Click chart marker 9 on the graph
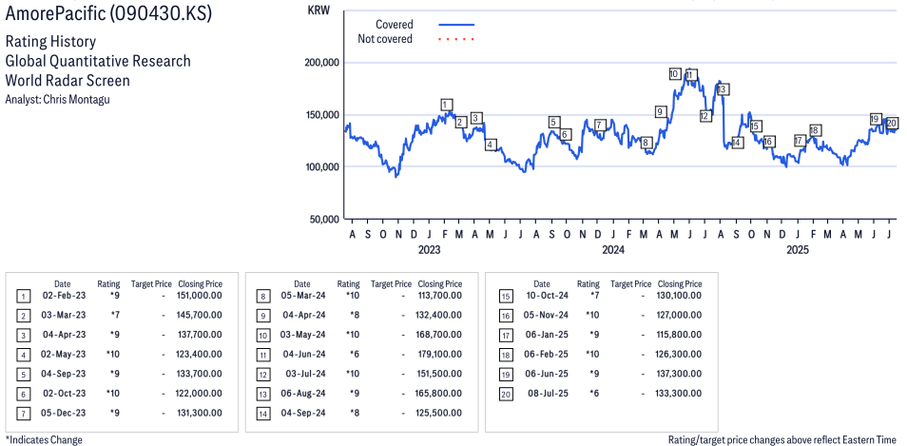907x446 pixels. [661, 111]
